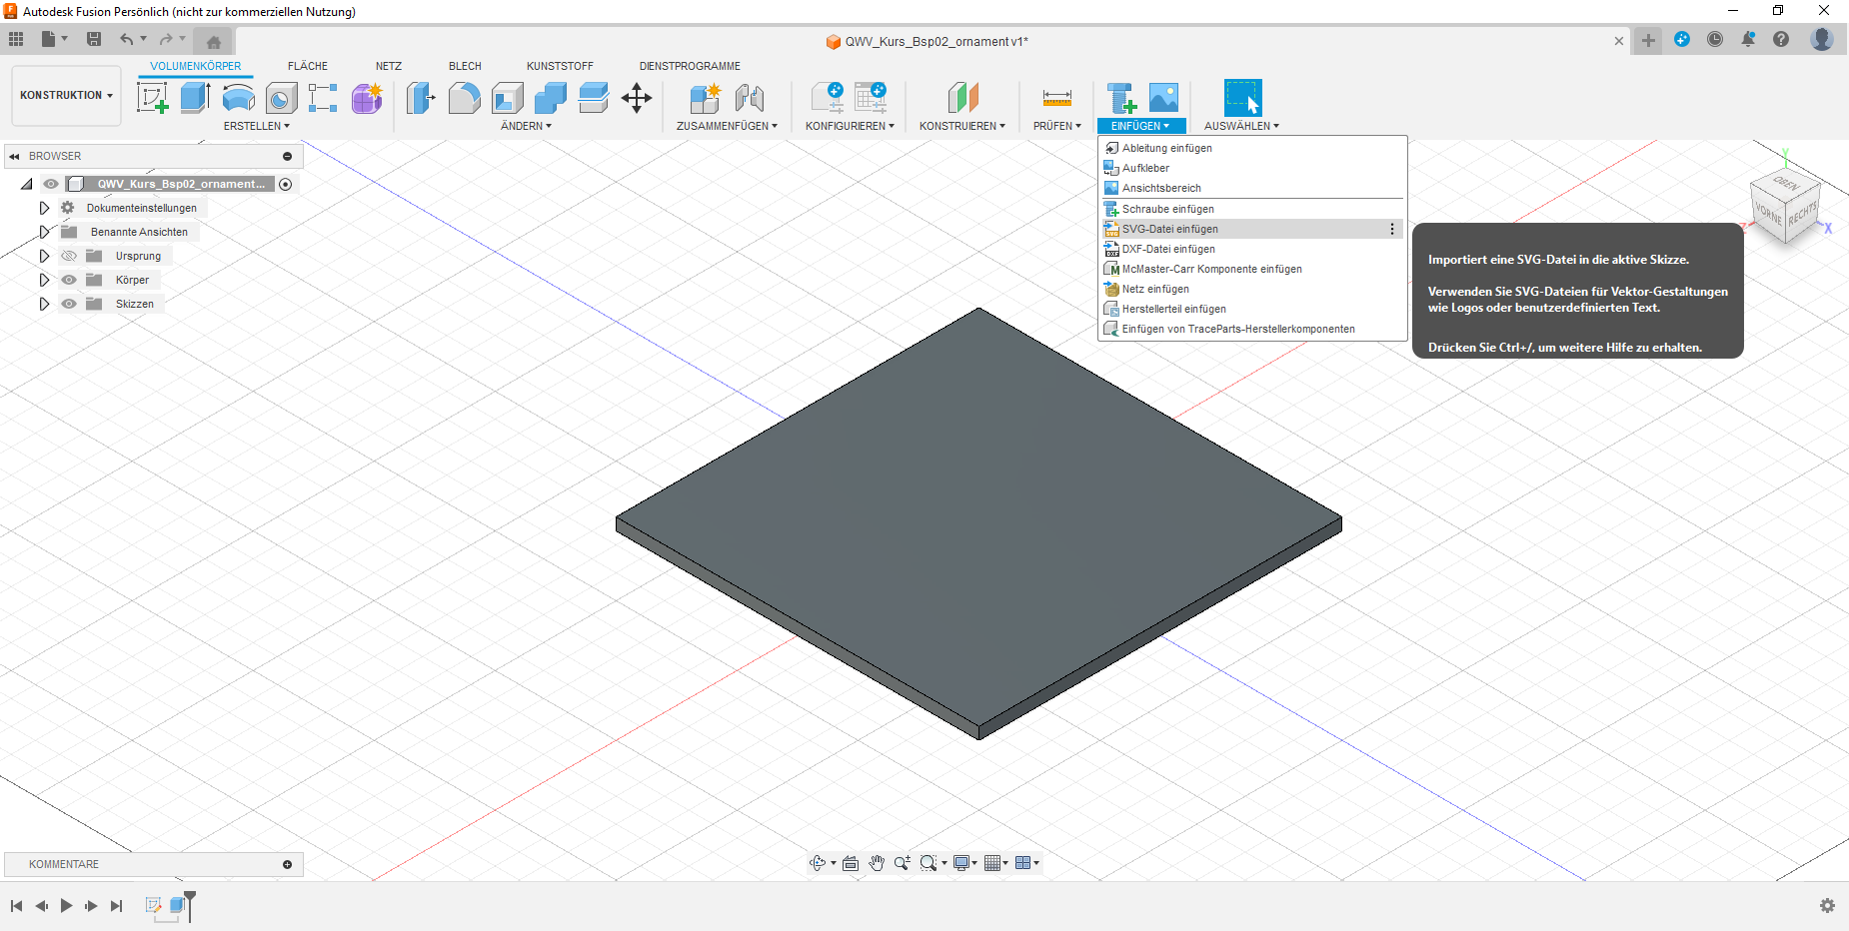Select the Revolve tool icon
Viewport: 1849px width, 931px height.
238,98
